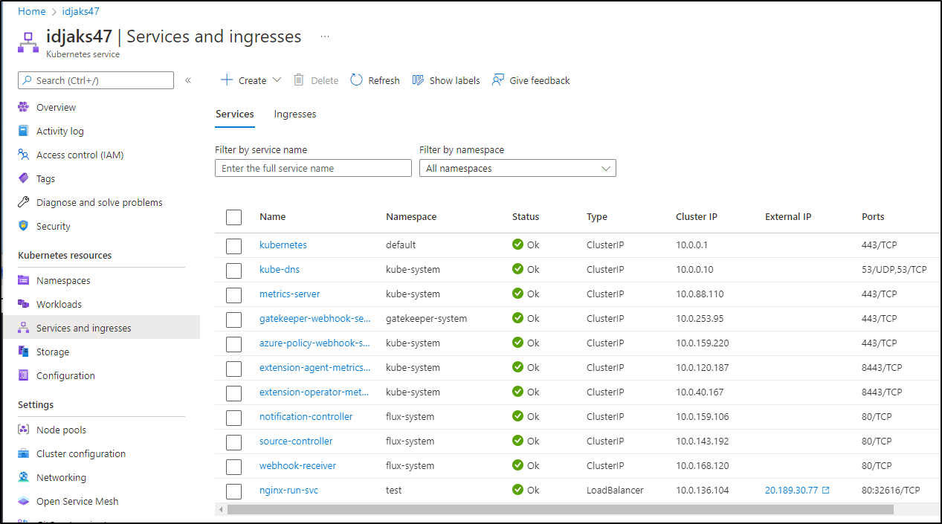Expand the Create dropdown chevron

pos(277,80)
